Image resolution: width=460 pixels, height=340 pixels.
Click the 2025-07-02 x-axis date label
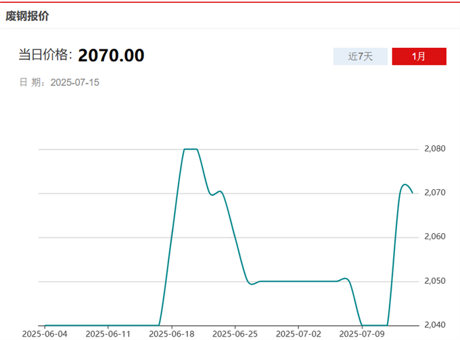tap(298, 334)
